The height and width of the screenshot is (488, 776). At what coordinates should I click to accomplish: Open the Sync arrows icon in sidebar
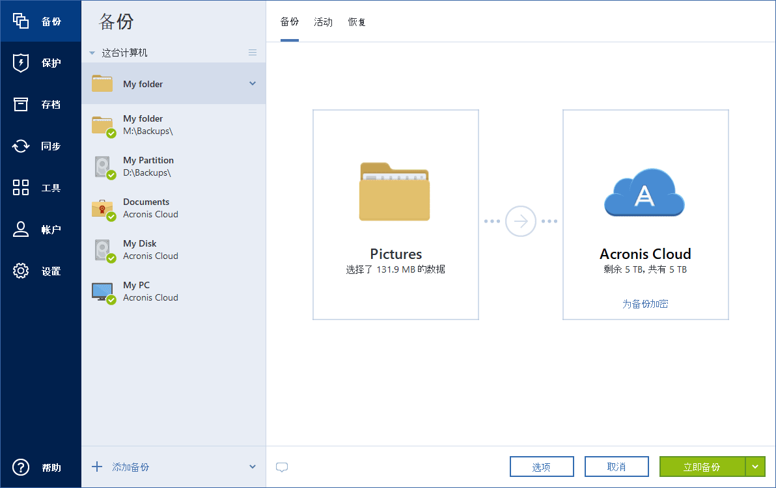[21, 146]
